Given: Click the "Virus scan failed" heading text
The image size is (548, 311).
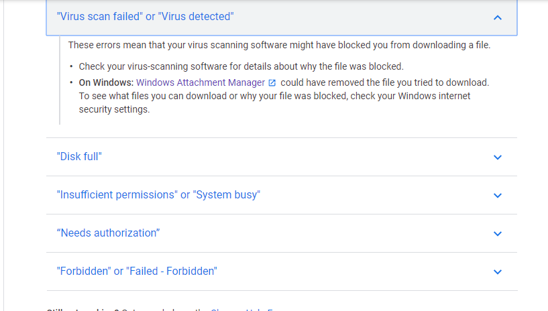Looking at the screenshot, I should tap(145, 16).
